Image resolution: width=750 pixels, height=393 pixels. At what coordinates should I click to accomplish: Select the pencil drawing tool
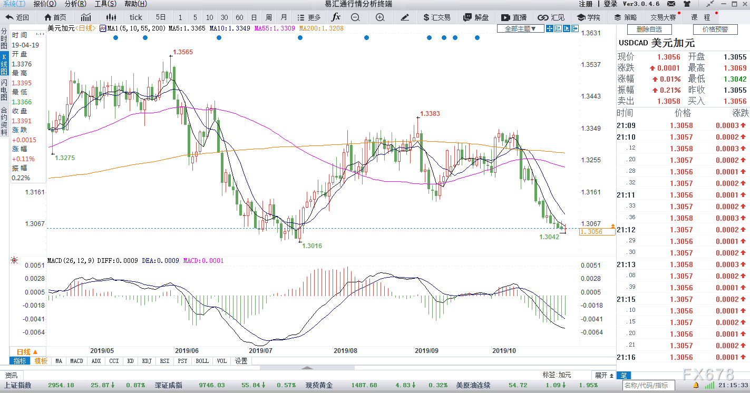pos(405,17)
